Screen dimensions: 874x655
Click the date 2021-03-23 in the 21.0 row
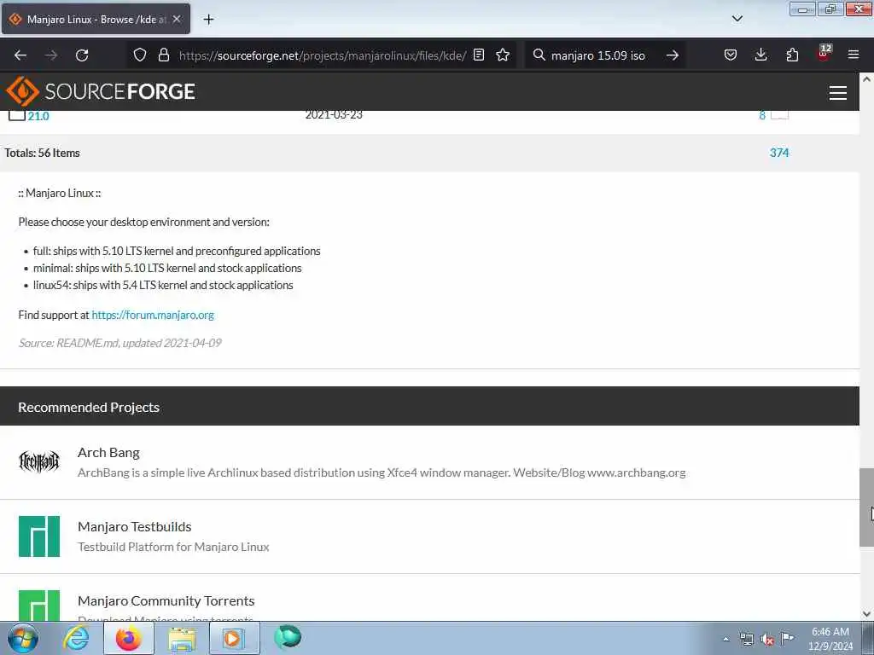coord(334,115)
